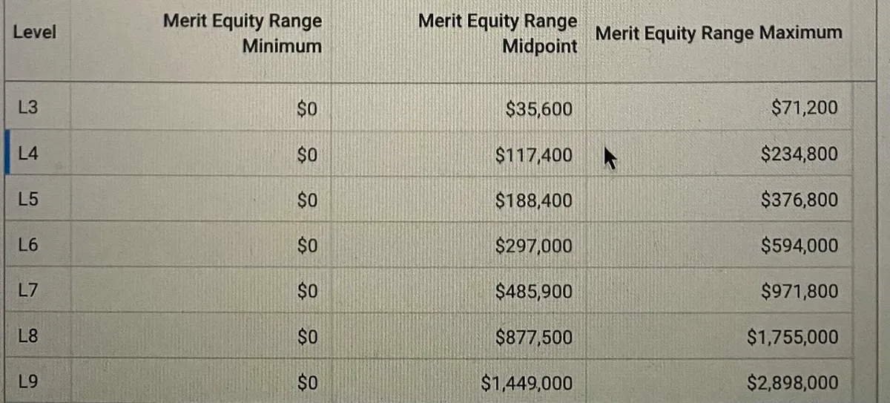Image resolution: width=890 pixels, height=403 pixels.
Task: Click the L6 level row label
Action: (x=27, y=245)
